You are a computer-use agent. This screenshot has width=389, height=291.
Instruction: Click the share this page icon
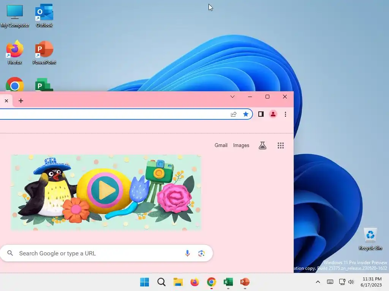point(234,114)
